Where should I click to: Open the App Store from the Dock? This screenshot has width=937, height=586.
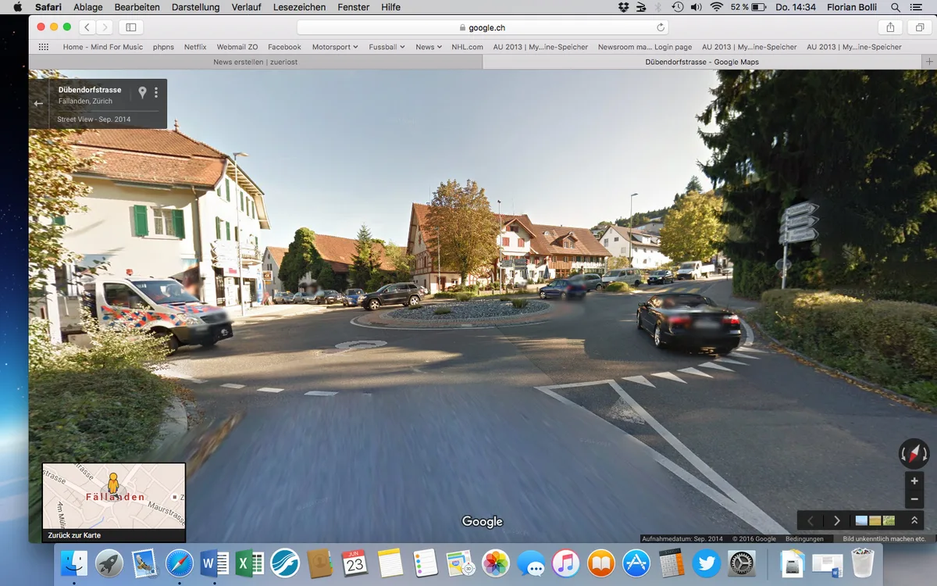pos(636,563)
